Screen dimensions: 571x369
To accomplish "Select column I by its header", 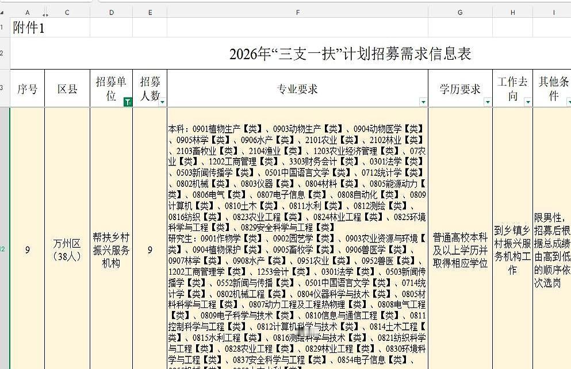I will [x=553, y=11].
